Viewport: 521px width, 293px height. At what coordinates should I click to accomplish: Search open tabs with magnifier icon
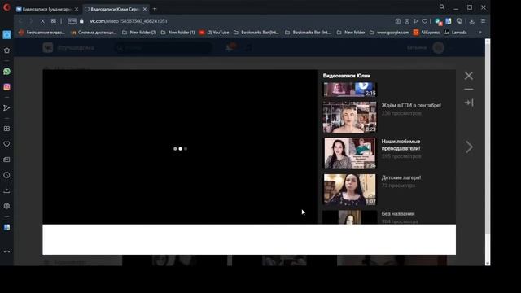(442, 7)
